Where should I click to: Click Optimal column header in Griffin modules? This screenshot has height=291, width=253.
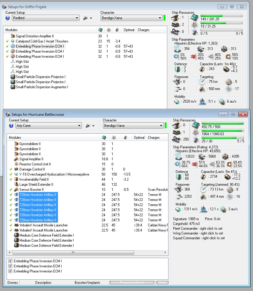click(x=129, y=30)
